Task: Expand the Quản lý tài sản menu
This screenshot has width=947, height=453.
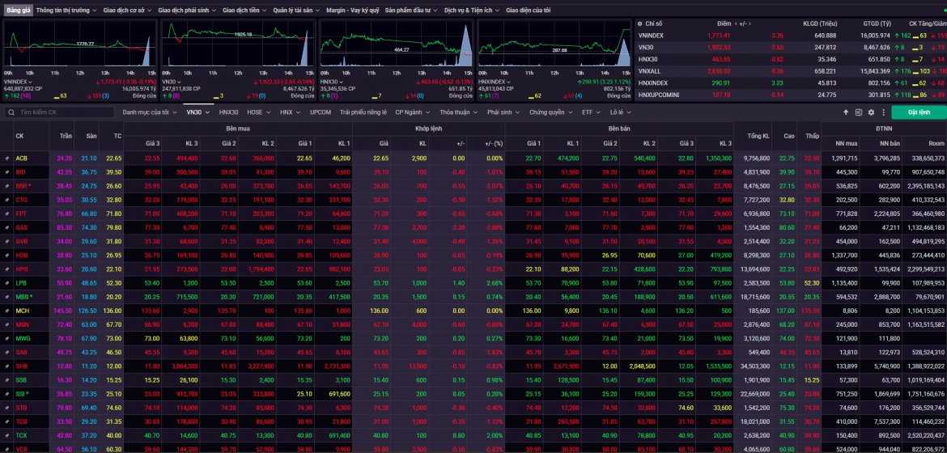Action: click(x=296, y=11)
